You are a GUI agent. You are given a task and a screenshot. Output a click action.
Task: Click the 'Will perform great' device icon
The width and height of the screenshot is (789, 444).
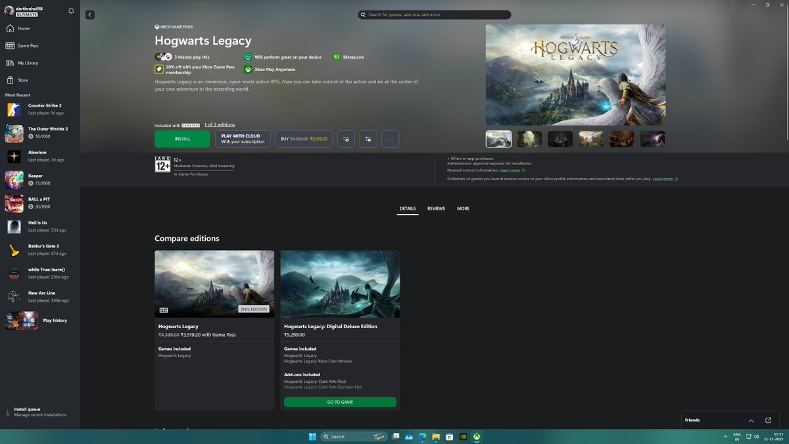click(248, 57)
